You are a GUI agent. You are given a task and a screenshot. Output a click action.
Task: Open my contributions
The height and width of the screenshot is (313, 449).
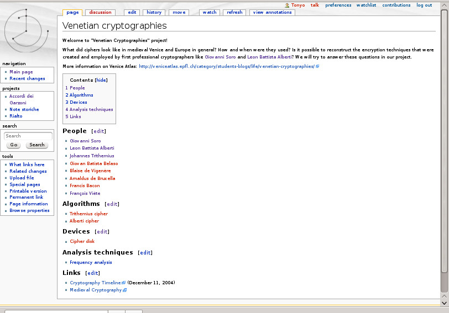(396, 5)
